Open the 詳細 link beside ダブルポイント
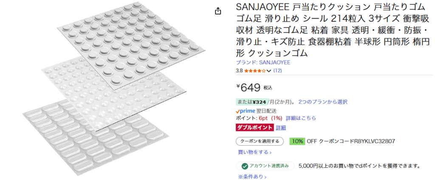This screenshot has width=435, height=180. tap(281, 127)
